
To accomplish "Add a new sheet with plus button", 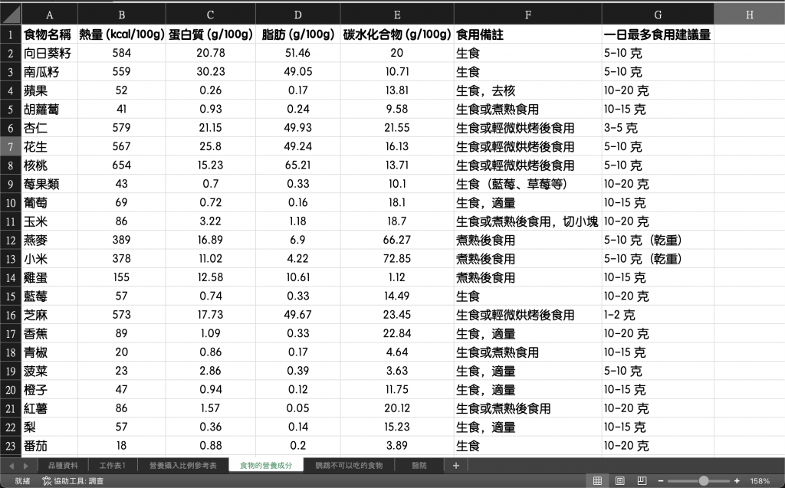I will click(455, 466).
